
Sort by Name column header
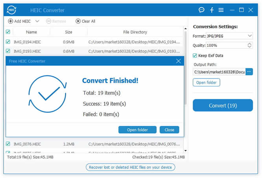(31, 32)
